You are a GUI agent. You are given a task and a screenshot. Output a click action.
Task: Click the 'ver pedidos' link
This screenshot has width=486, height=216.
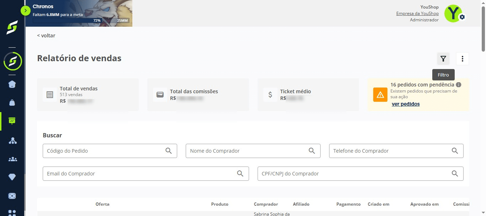pyautogui.click(x=406, y=104)
